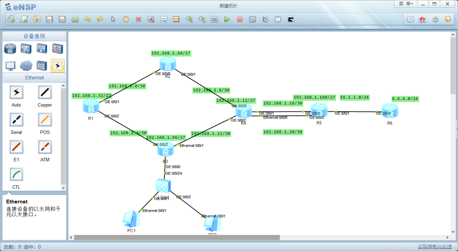Select the LSW1 switch on the canvas
Viewport: 458px width, 251px height.
pos(163,186)
